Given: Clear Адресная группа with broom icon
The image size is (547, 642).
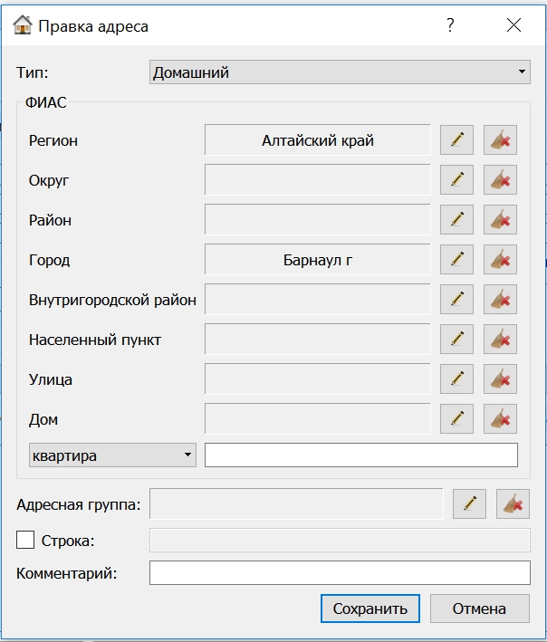Looking at the screenshot, I should 513,503.
